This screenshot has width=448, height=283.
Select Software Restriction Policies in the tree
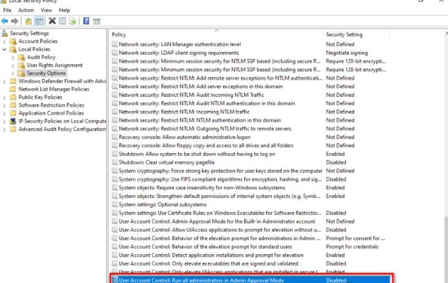(x=51, y=105)
